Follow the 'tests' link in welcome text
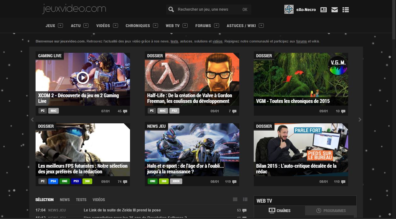Screen dimensions: 396x219 174,41
